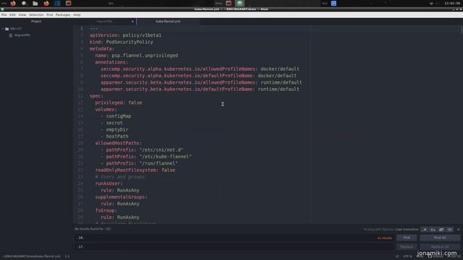Click the red square app icon in left taskbar
Image resolution: width=463 pixels, height=260 pixels.
[x=69, y=4]
